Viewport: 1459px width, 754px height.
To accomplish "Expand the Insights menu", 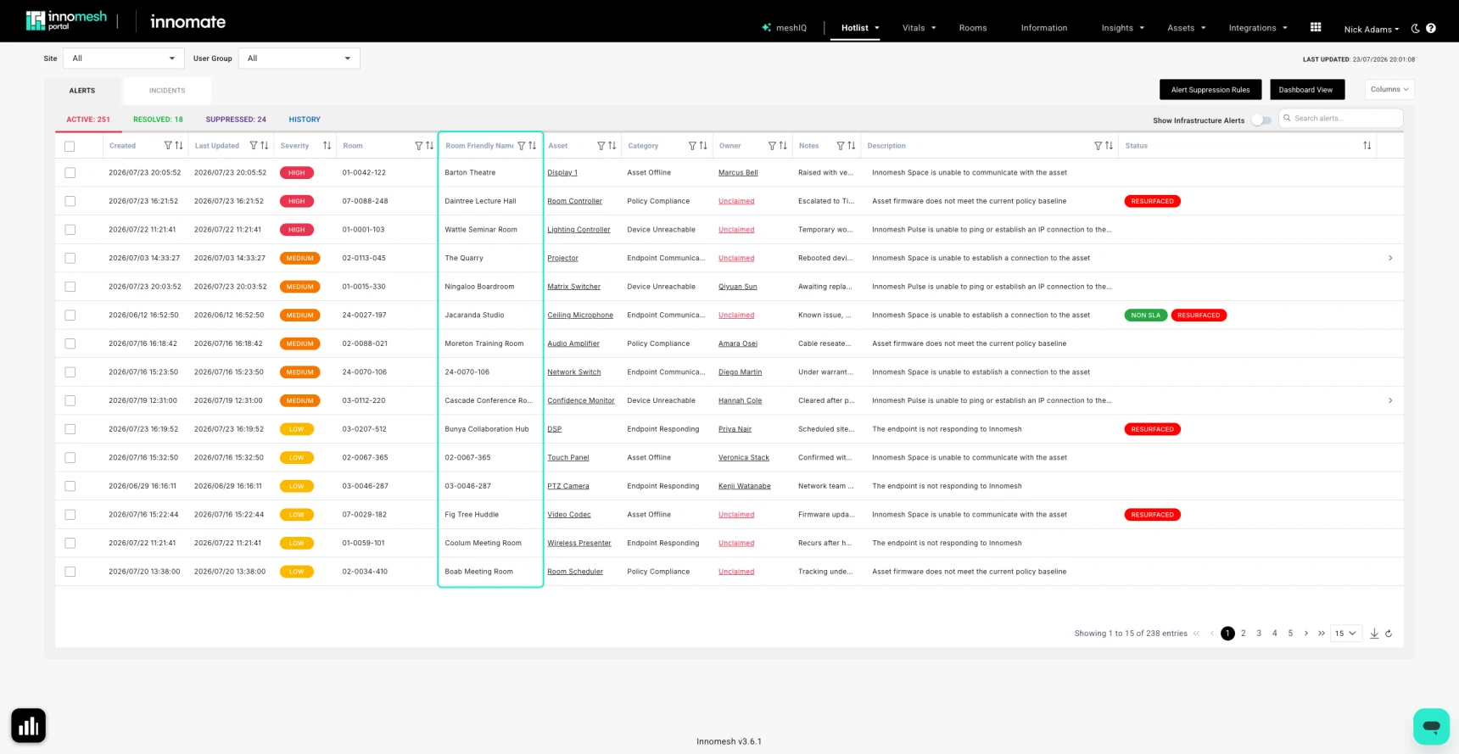I will pyautogui.click(x=1123, y=28).
